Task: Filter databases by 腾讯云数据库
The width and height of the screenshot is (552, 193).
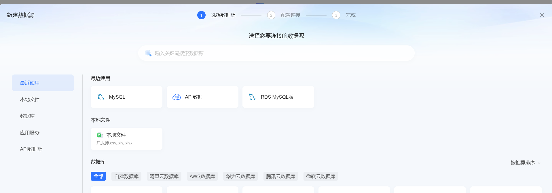Action: [280, 176]
